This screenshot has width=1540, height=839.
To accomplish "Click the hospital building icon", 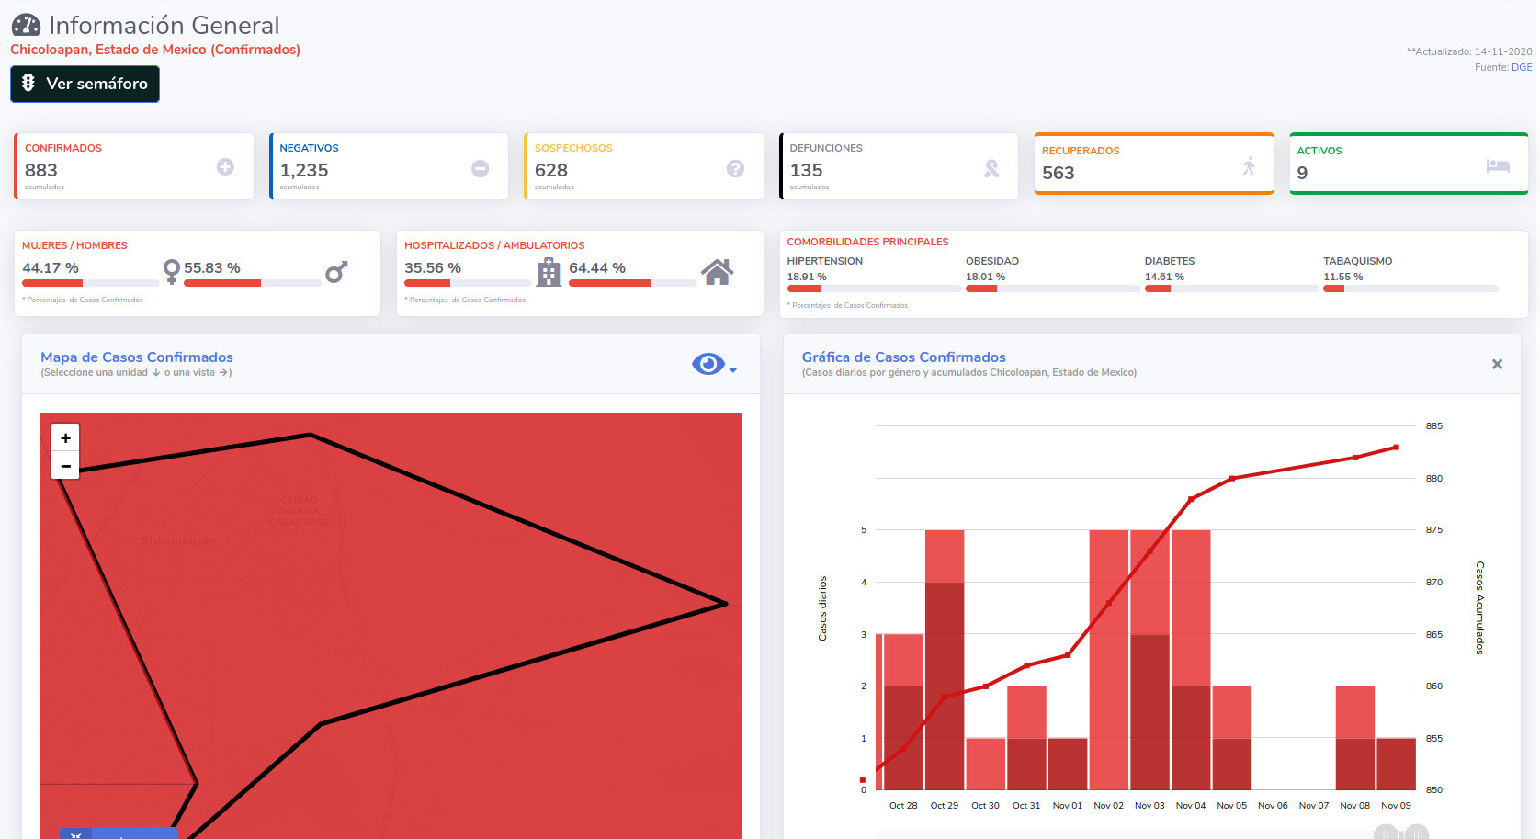I will click(549, 272).
